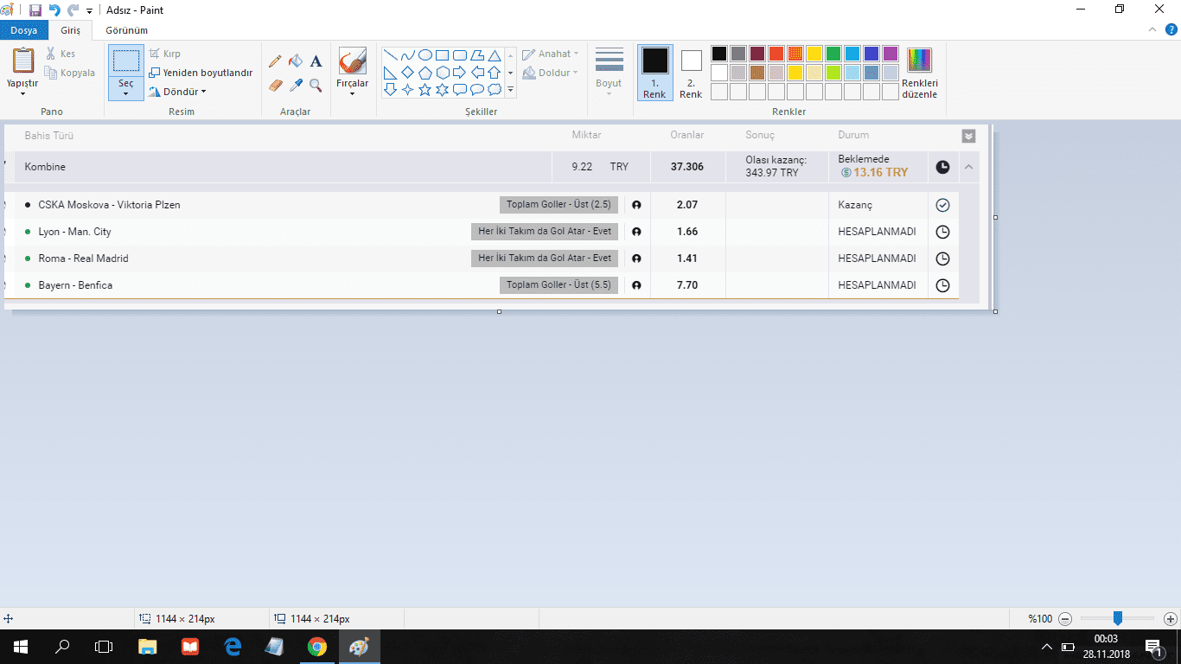The image size is (1181, 664).
Task: Switch to the Görünüm tab
Action: click(x=126, y=30)
